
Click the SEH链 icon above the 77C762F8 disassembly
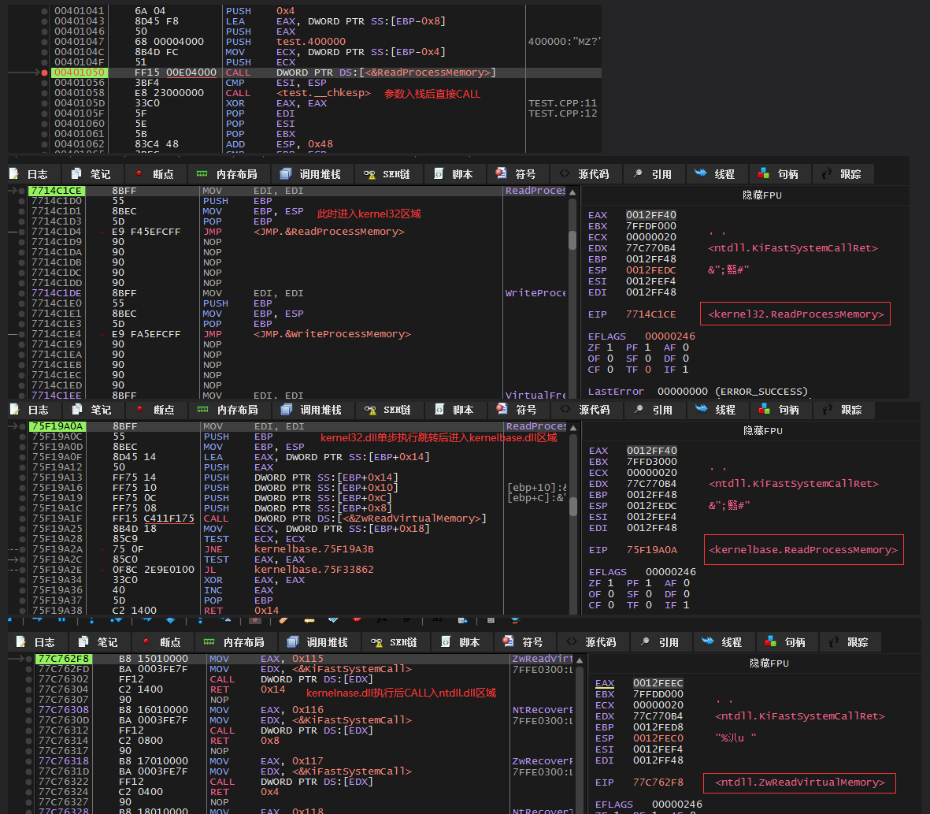click(x=376, y=642)
